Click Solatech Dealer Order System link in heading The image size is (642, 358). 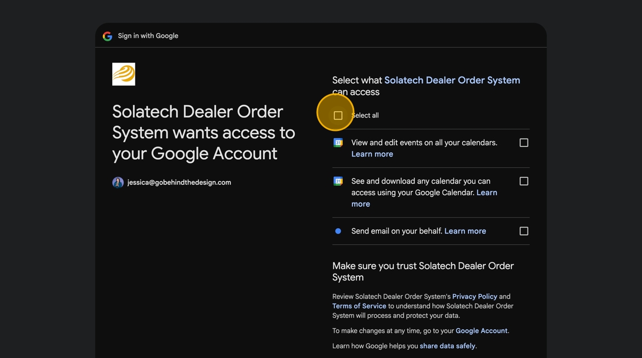(452, 80)
